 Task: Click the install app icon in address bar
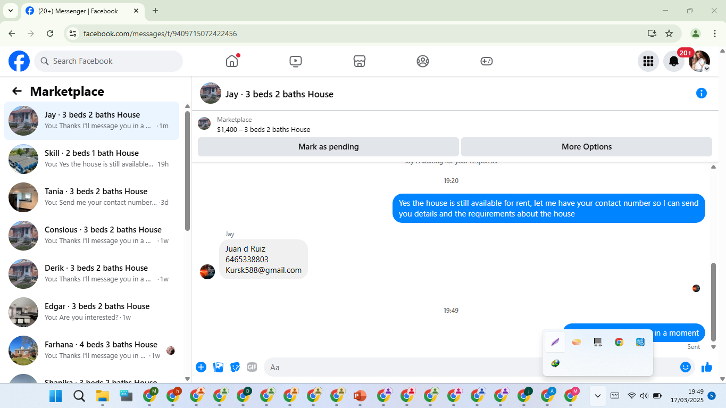[652, 34]
